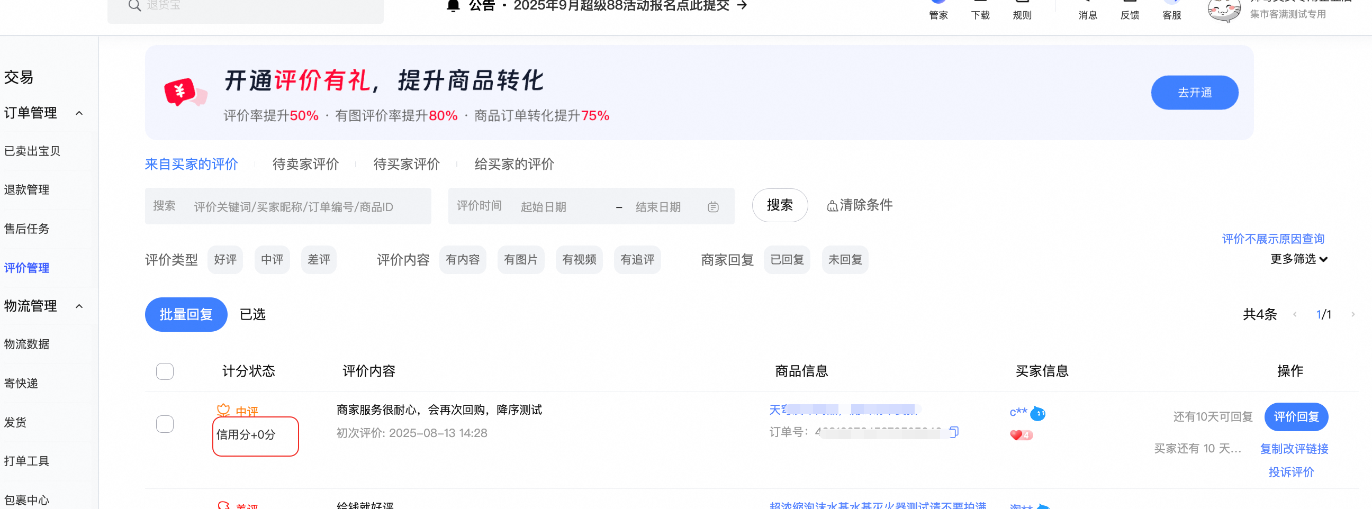Image resolution: width=1372 pixels, height=509 pixels.
Task: Click the 中评 flower rating icon
Action: pyautogui.click(x=223, y=411)
